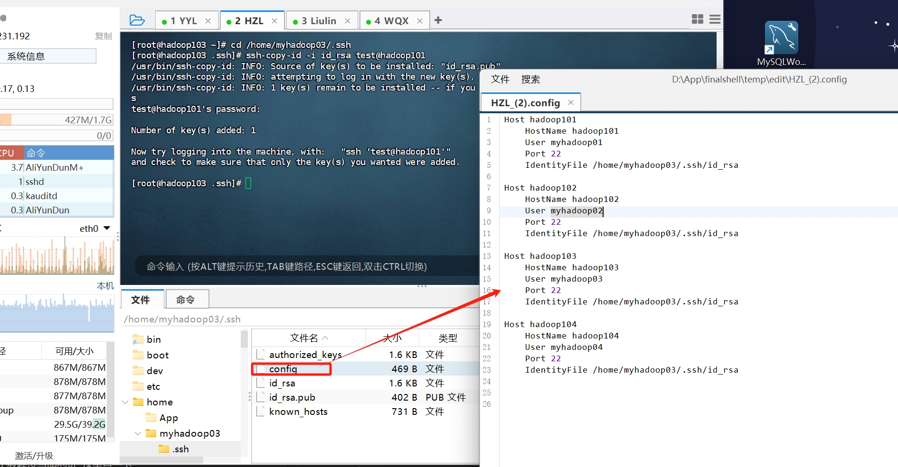The width and height of the screenshot is (898, 467).
Task: Select the config file row
Action: tap(365, 369)
